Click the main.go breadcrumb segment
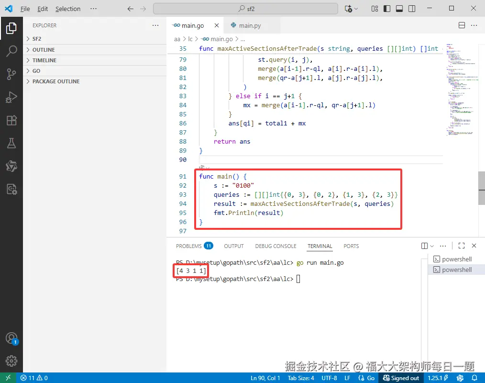 (x=218, y=39)
